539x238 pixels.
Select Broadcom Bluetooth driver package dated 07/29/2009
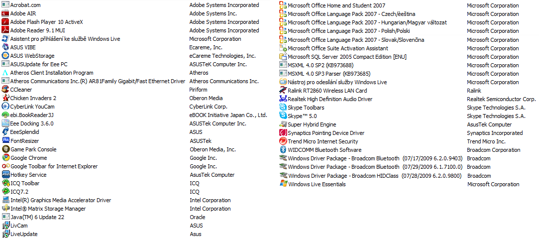pyautogui.click(x=375, y=167)
